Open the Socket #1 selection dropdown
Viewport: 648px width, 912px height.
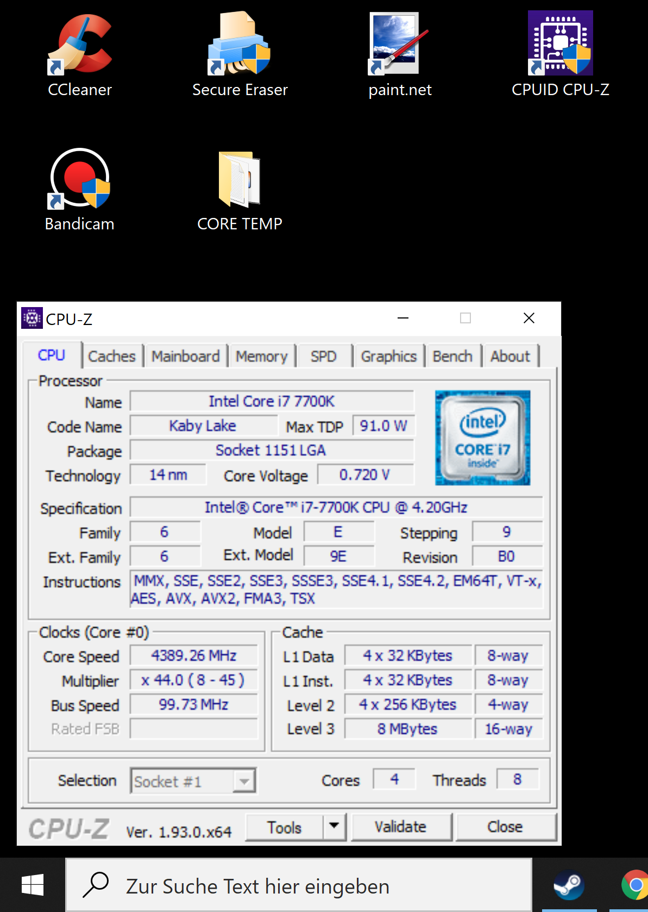tap(193, 781)
